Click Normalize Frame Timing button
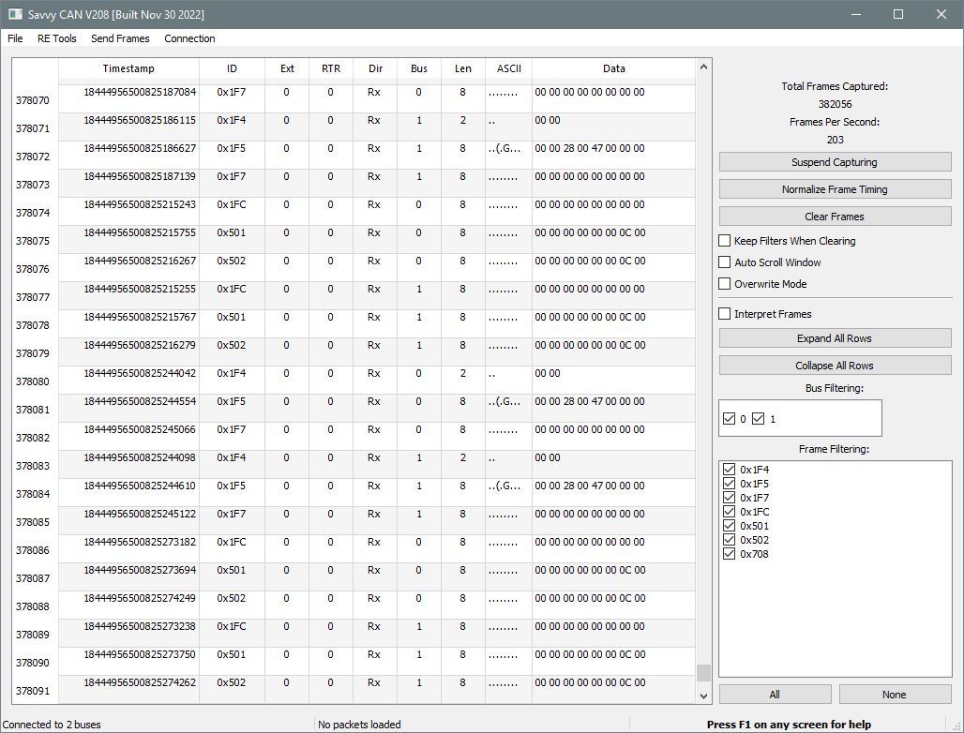The image size is (964, 733). (835, 189)
